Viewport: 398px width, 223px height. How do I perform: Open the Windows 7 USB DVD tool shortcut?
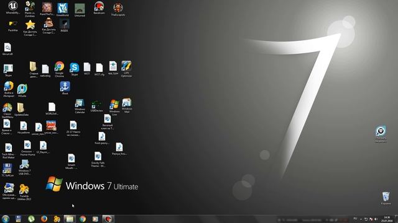click(24, 167)
